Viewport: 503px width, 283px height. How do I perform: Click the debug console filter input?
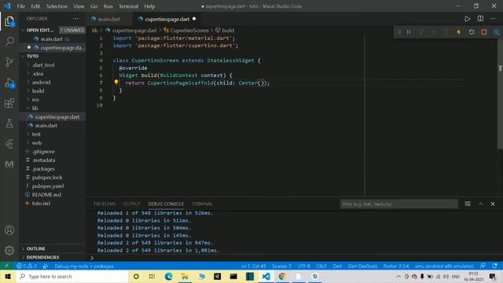[x=399, y=204]
